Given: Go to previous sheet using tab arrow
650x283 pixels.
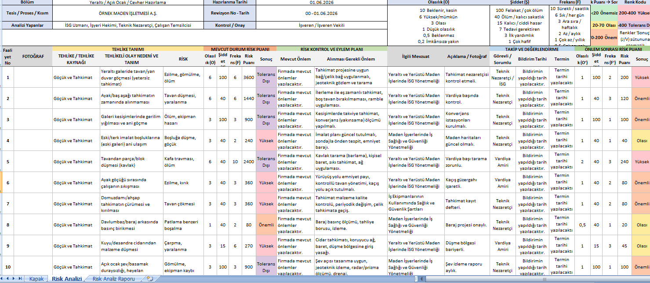Looking at the screenshot, I should [8, 279].
